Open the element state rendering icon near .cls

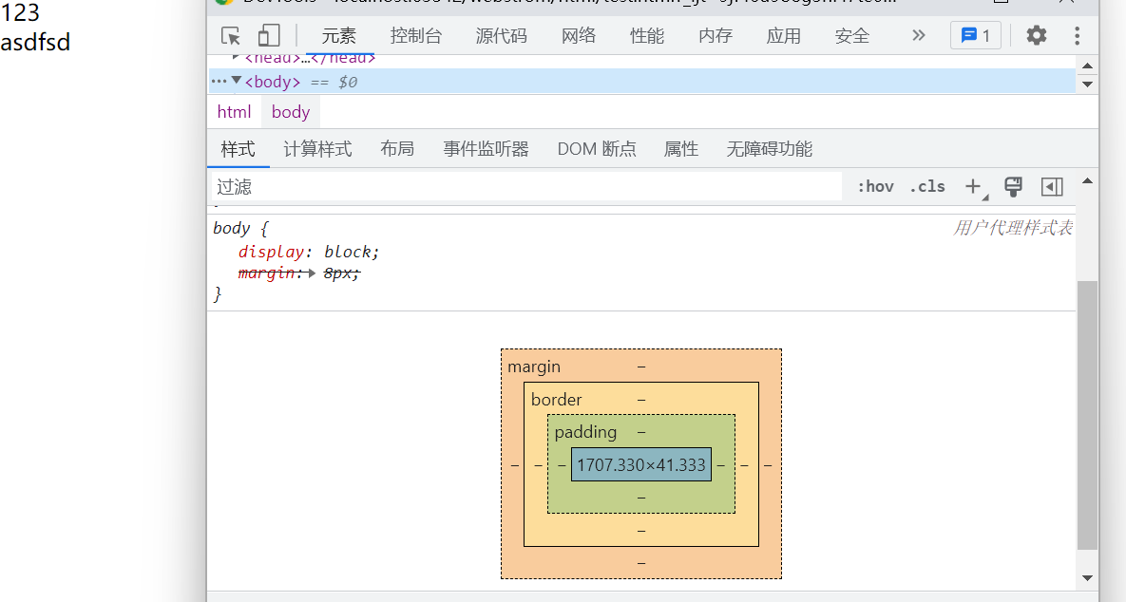click(1013, 186)
